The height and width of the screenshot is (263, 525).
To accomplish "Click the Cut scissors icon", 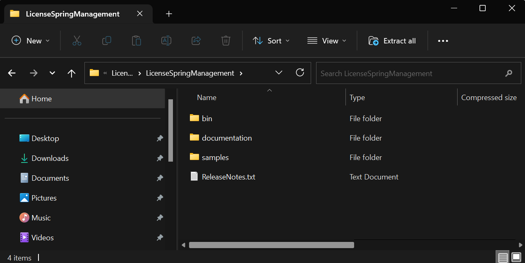I will (x=77, y=41).
